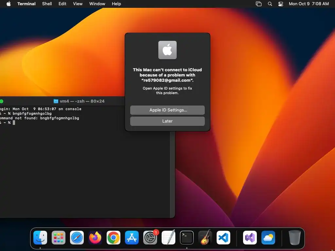Click the Apple logo icon in the iCloud dialog
This screenshot has height=251, width=335.
167,50
